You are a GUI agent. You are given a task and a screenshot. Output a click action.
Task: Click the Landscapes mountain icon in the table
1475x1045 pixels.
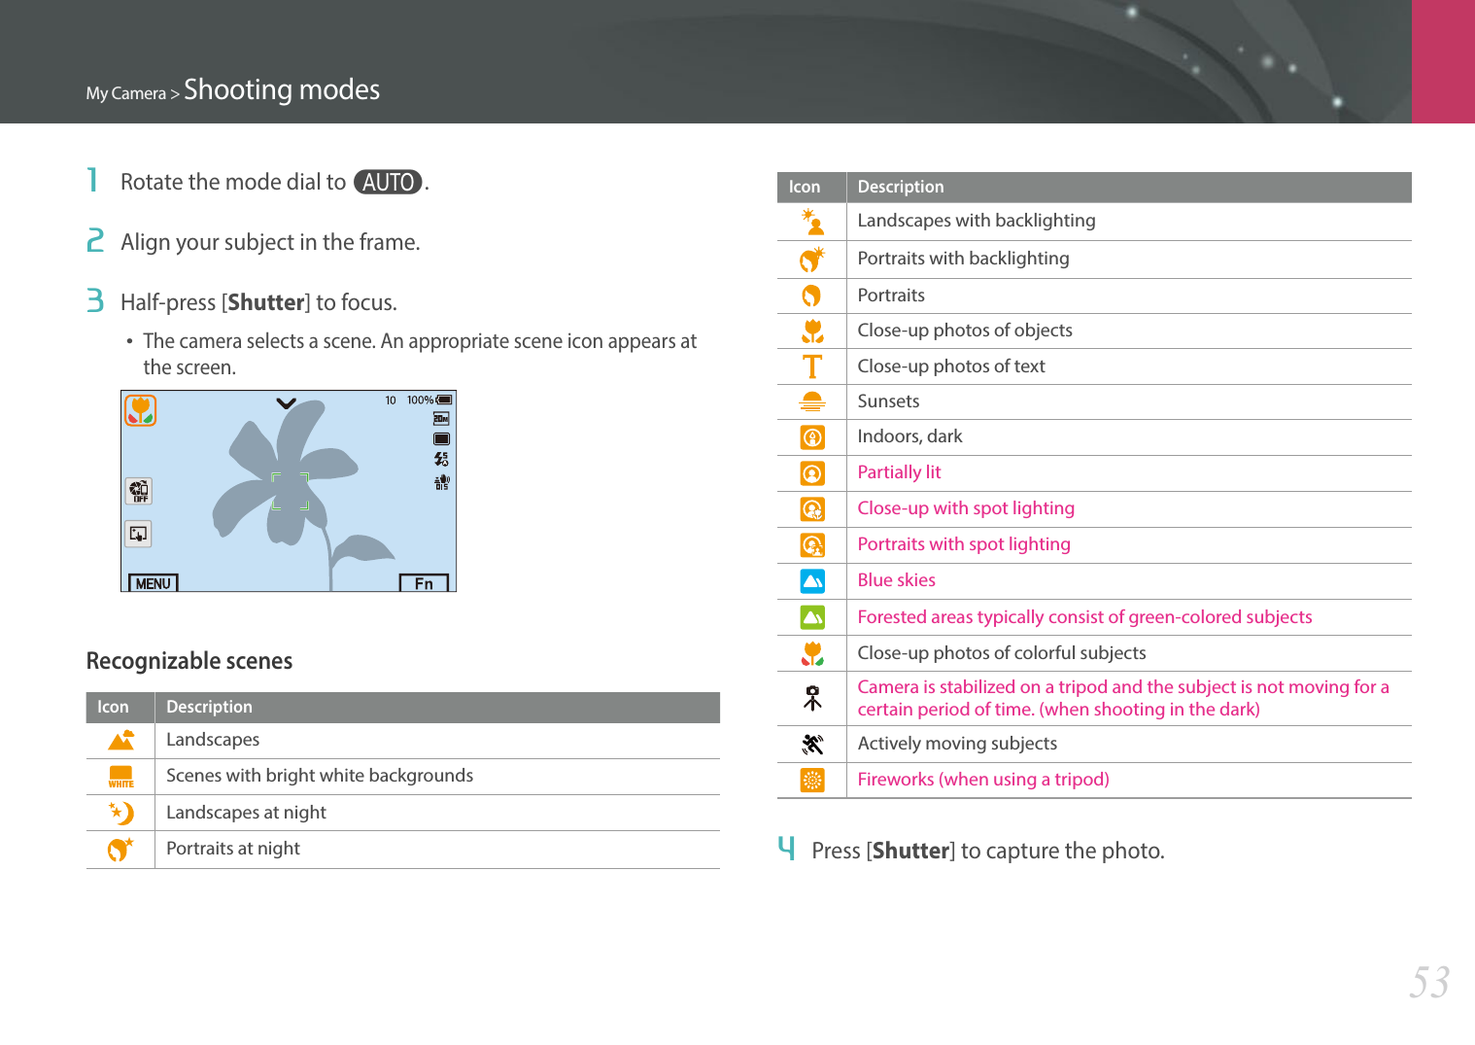(x=121, y=741)
